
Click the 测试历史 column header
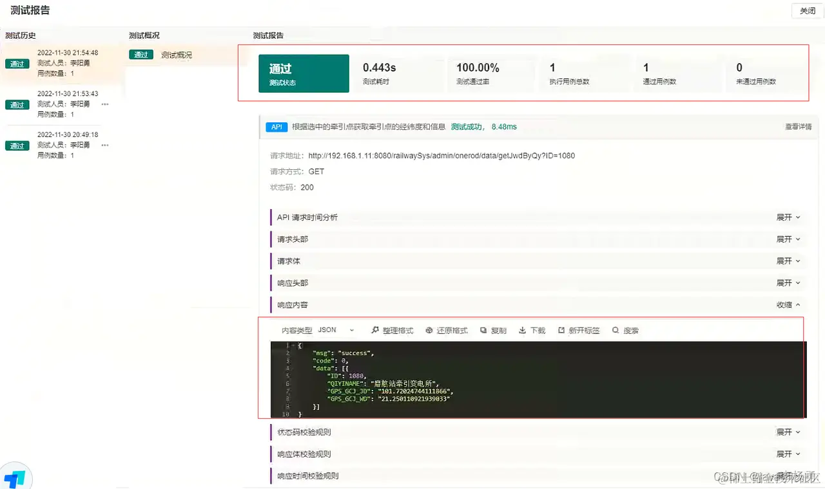(21, 36)
